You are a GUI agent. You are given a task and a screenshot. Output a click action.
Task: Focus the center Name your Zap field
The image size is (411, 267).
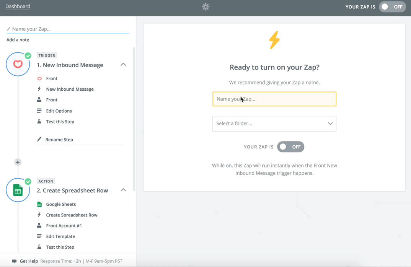coord(274,99)
